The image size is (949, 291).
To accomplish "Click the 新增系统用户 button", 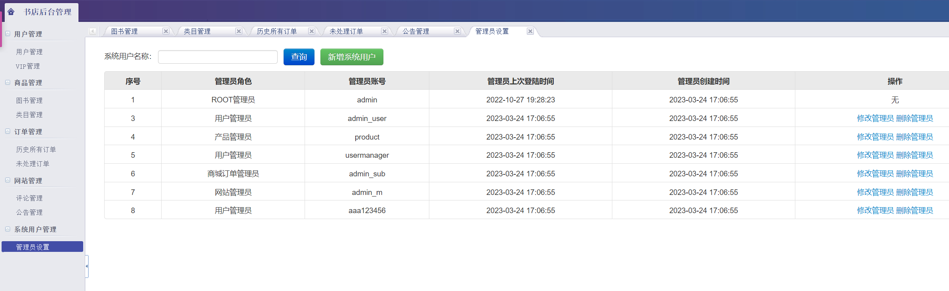I will (352, 57).
